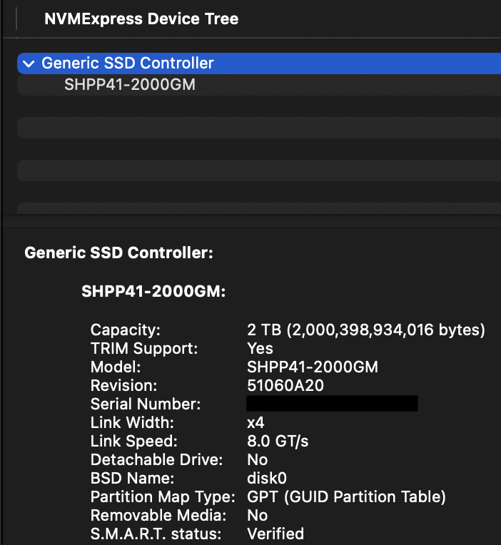Click the Generic SSD Controller details heading
This screenshot has width=501, height=545.
pyautogui.click(x=118, y=253)
